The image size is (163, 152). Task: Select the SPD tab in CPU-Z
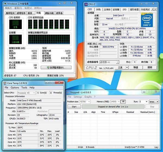124,9
